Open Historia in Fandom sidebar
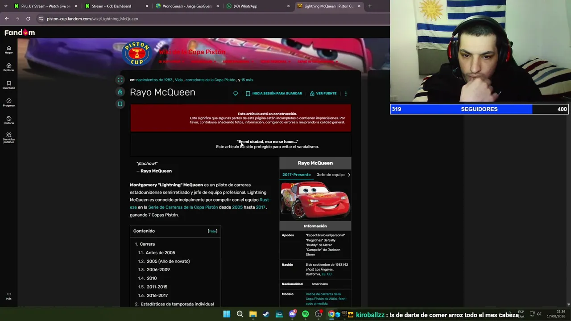 8,120
